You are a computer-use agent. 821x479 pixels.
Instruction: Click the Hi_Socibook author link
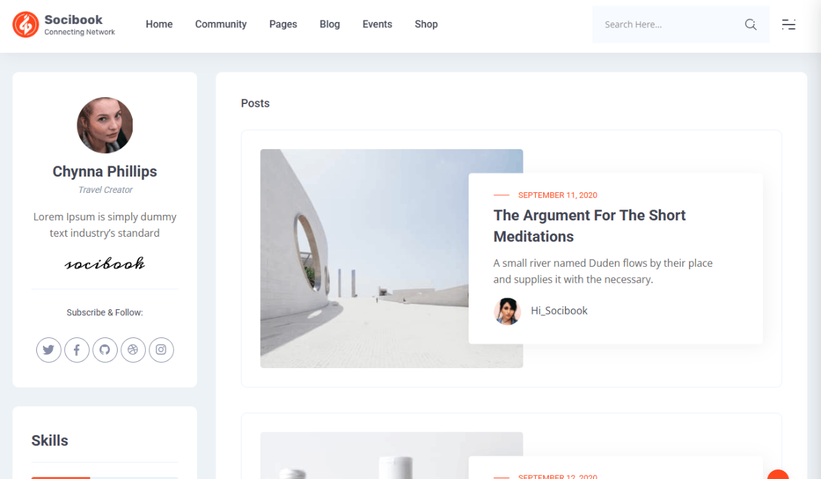[x=559, y=311]
